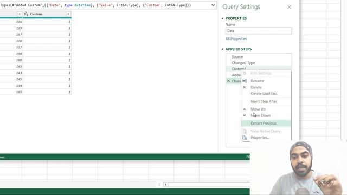Select the cell with value 198

[11, 54]
